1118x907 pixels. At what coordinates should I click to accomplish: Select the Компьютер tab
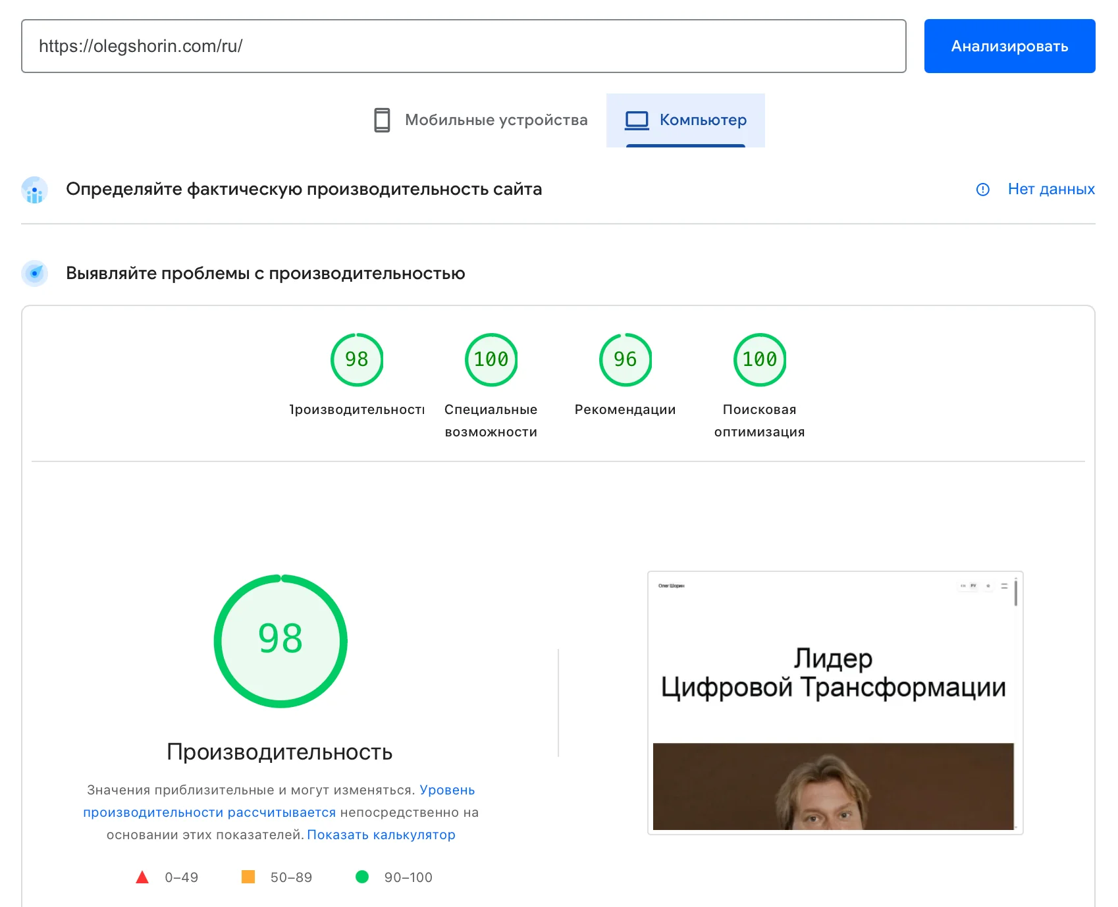click(x=685, y=120)
